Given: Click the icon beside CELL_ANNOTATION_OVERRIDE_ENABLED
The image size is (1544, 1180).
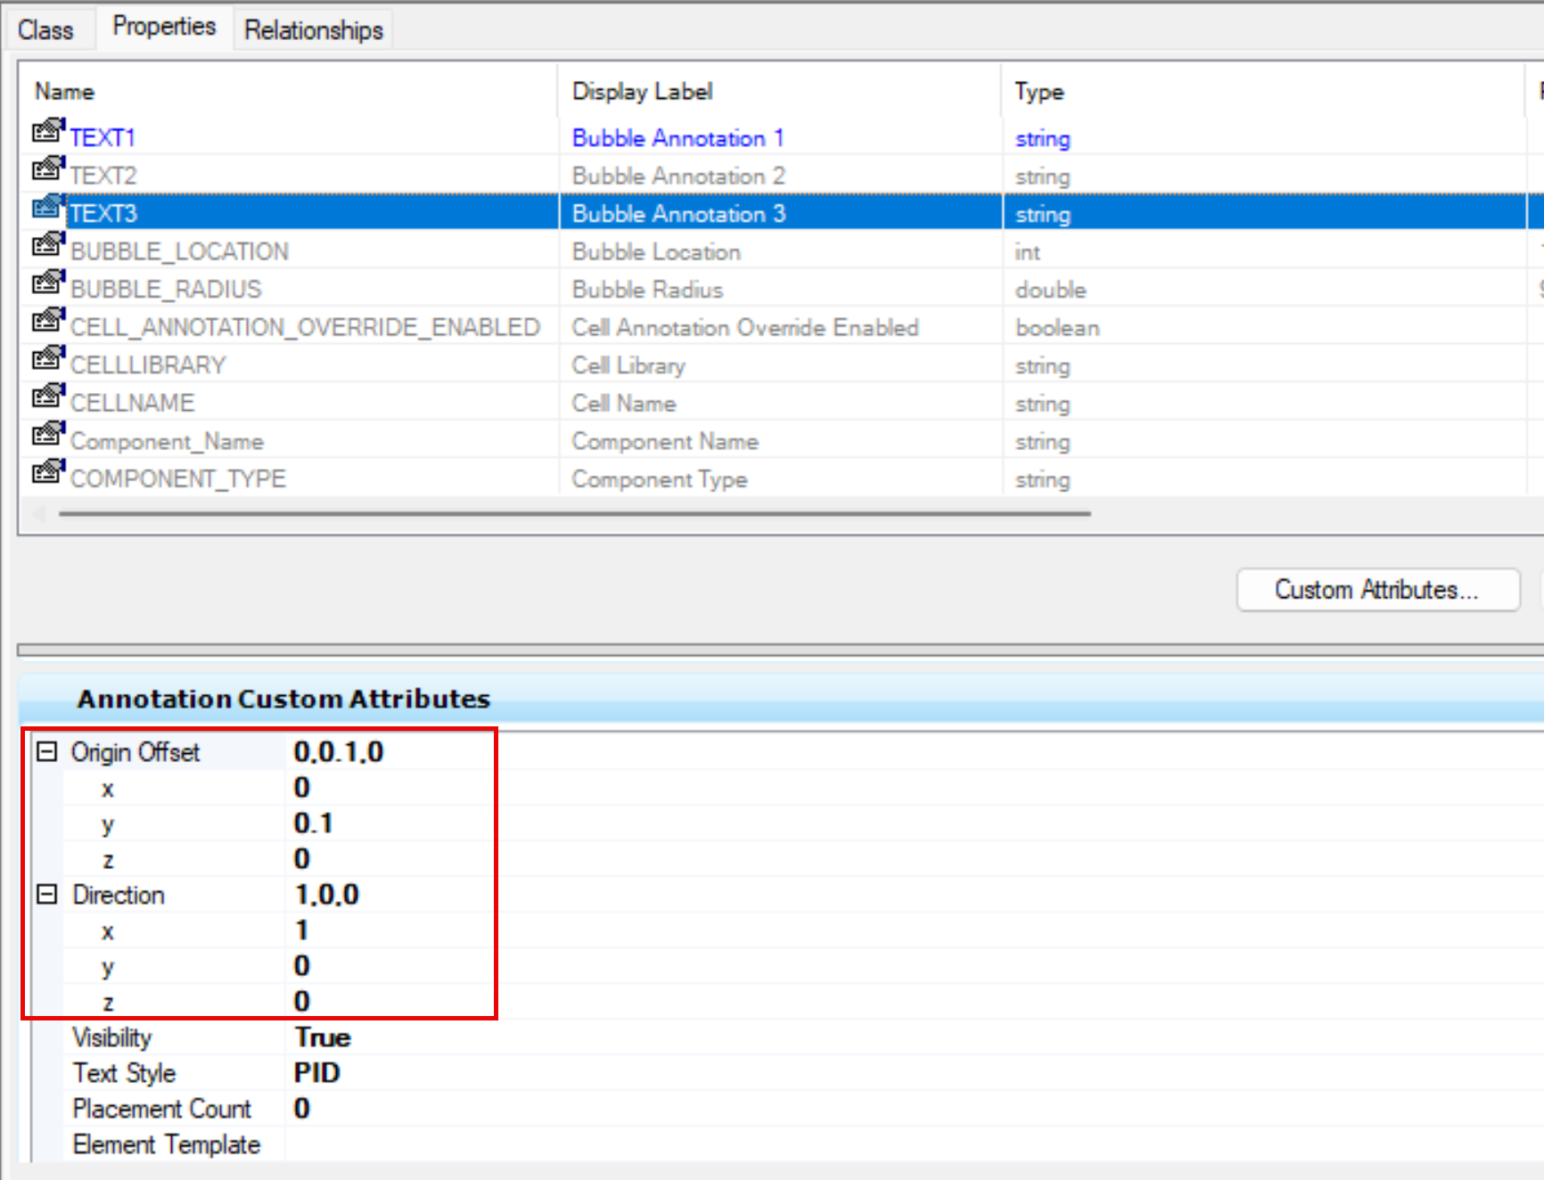Looking at the screenshot, I should pos(48,322).
